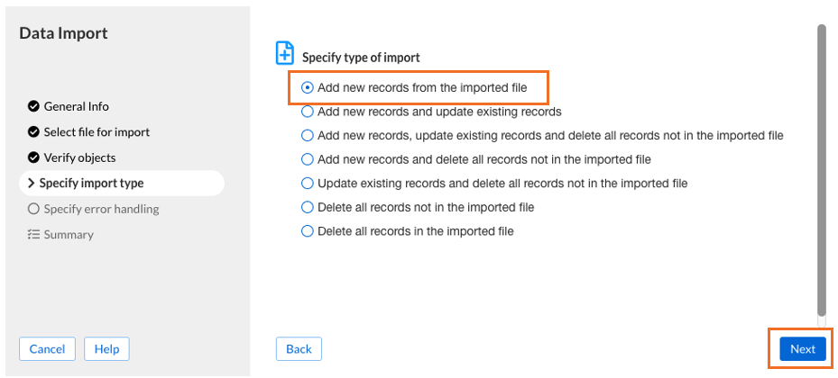This screenshot has width=838, height=378.
Task: Click the Specify error handling circle icon
Action: (34, 209)
